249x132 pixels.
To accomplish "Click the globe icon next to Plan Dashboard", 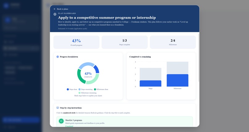I will click(55, 14).
